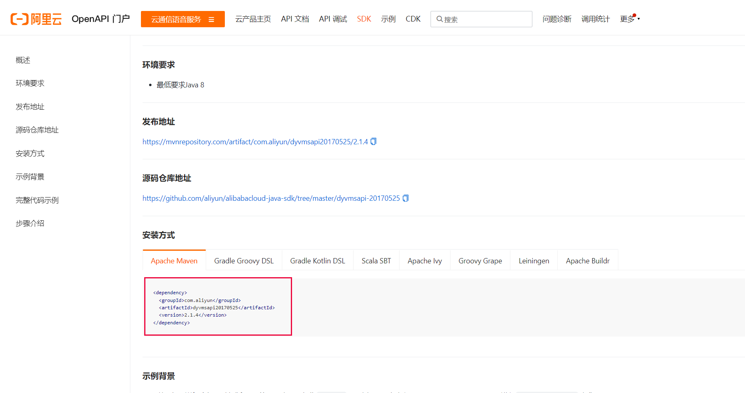Viewport: 745px width, 393px height.
Task: Click the 环境要求 section heading
Action: point(158,65)
